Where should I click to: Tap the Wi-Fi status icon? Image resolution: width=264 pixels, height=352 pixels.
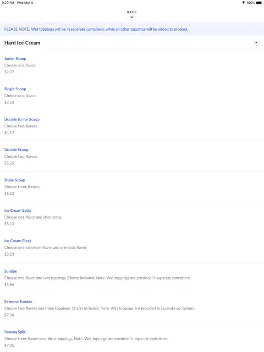pos(243,3)
